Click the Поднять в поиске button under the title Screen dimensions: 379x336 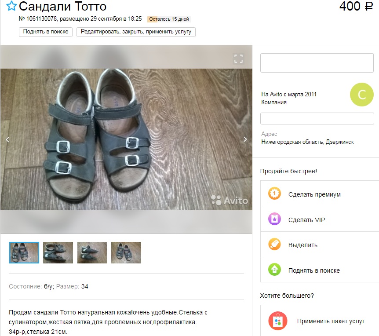tap(46, 32)
